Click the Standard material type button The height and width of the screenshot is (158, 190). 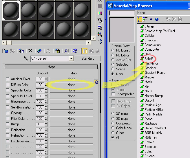pyautogui.click(x=88, y=58)
